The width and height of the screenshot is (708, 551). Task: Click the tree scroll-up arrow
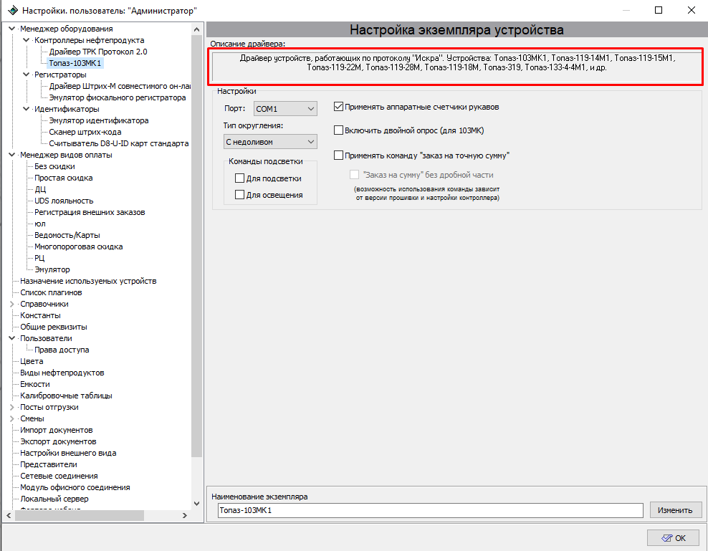pos(197,29)
